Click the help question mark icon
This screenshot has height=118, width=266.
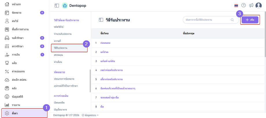tap(243, 5)
